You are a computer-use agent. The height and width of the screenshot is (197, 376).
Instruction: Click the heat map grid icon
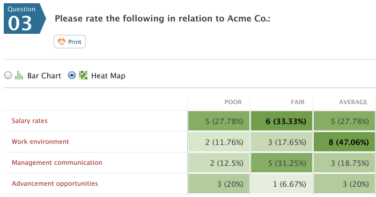(x=83, y=75)
